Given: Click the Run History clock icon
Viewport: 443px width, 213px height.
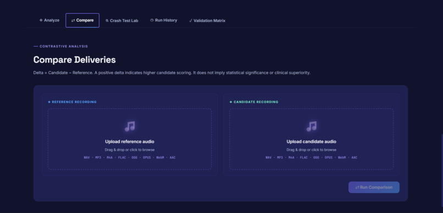Looking at the screenshot, I should tap(152, 20).
